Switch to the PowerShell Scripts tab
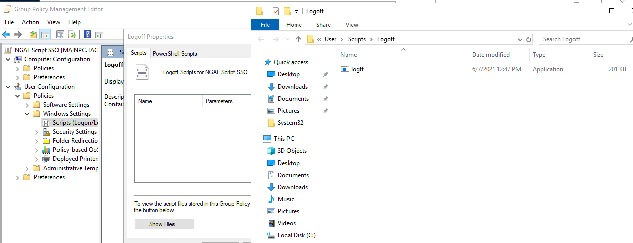The width and height of the screenshot is (633, 243). (x=175, y=53)
